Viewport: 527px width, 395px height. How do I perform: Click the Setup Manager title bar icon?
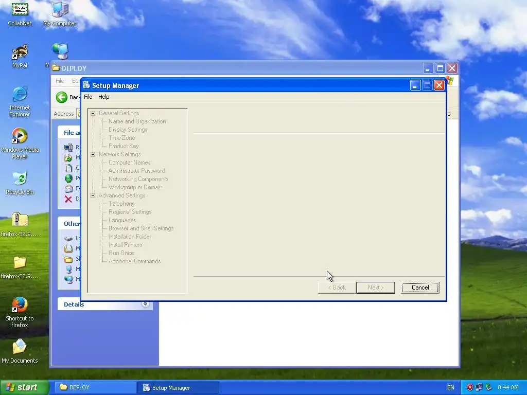click(86, 85)
